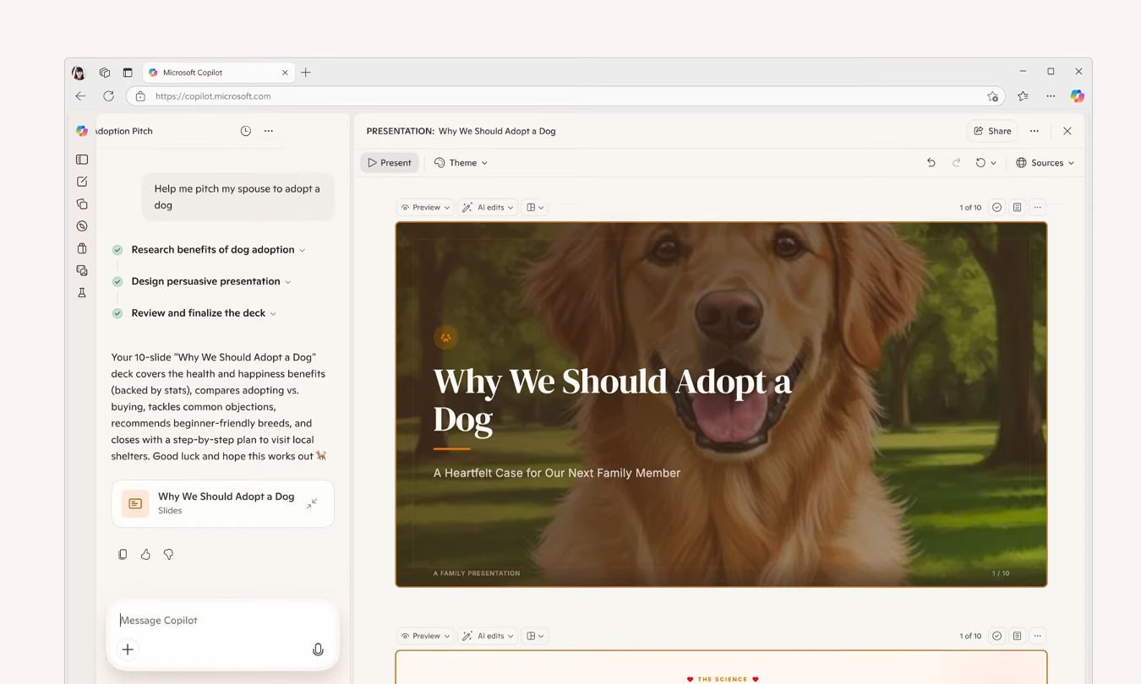Start a new chat from the sidebar
This screenshot has width=1141, height=684.
82,182
